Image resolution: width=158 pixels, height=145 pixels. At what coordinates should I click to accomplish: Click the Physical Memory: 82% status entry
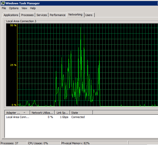click(x=94, y=143)
